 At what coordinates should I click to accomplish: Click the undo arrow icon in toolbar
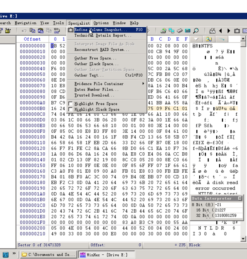click(24, 31)
